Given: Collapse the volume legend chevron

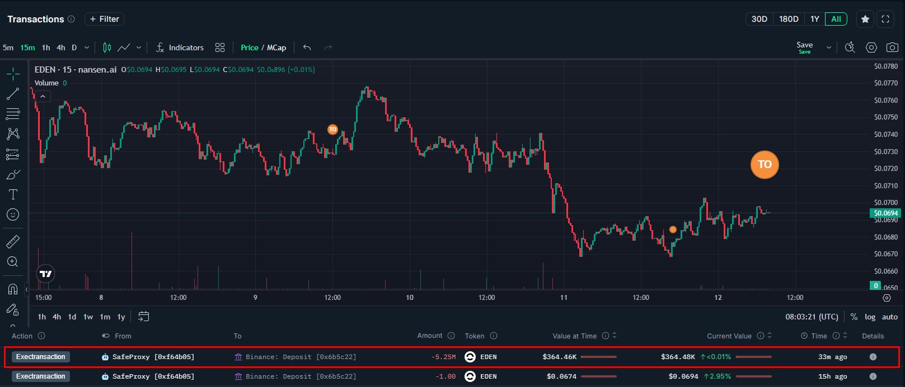Looking at the screenshot, I should click(x=43, y=96).
